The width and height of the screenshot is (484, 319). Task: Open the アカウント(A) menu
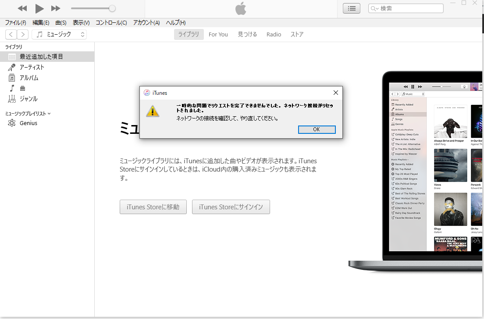pos(146,22)
